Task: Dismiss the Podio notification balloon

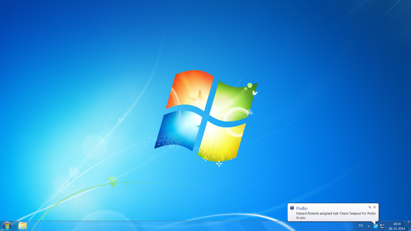Action: 375,207
